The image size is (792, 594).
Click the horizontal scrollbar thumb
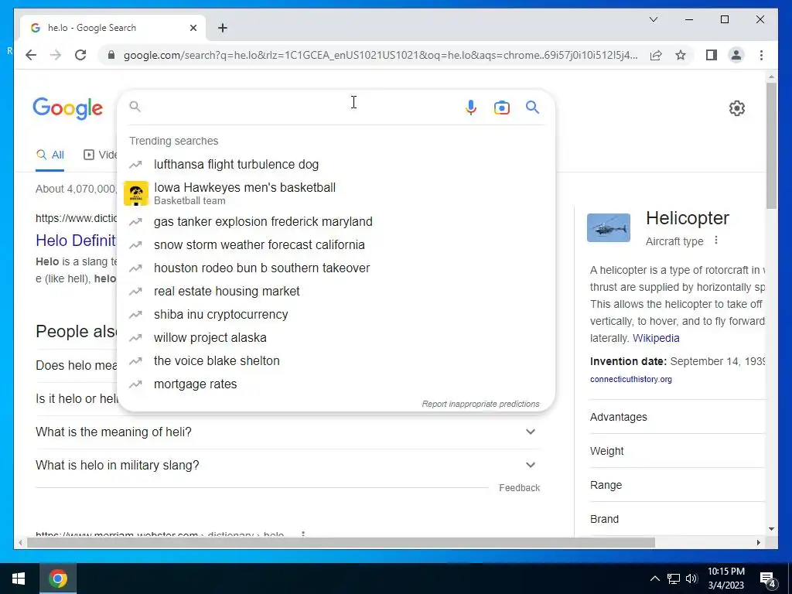[341, 542]
